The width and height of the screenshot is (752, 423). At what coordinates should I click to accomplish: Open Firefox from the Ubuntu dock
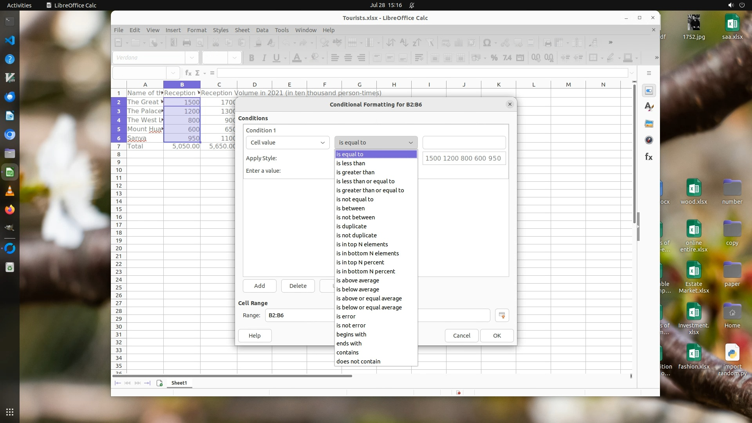10,210
